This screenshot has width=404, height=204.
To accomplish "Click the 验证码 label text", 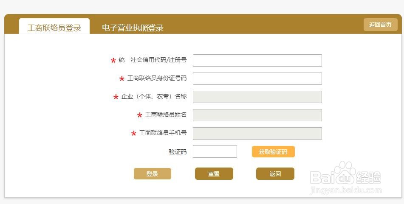I will [x=178, y=152].
